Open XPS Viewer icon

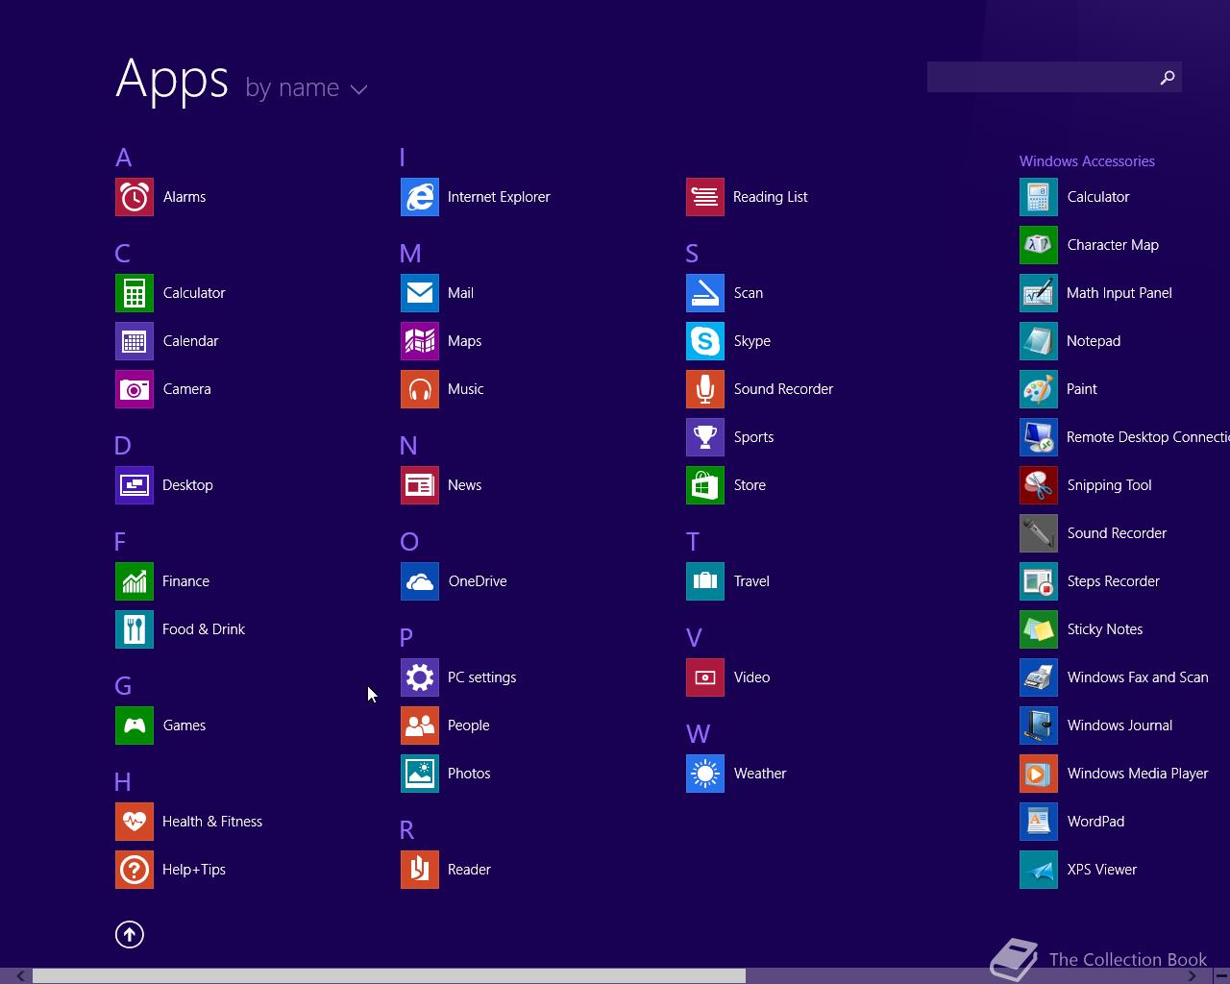pos(1039,870)
